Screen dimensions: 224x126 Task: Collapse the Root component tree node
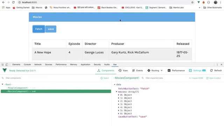2,84
